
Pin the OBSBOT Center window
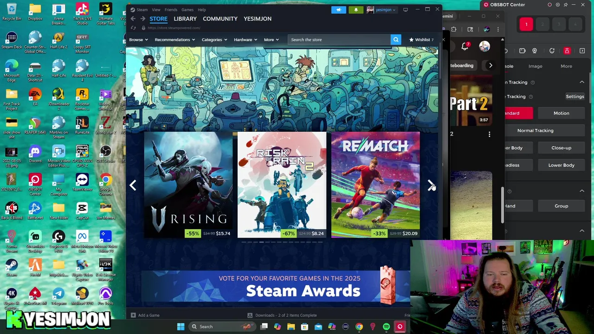[566, 5]
